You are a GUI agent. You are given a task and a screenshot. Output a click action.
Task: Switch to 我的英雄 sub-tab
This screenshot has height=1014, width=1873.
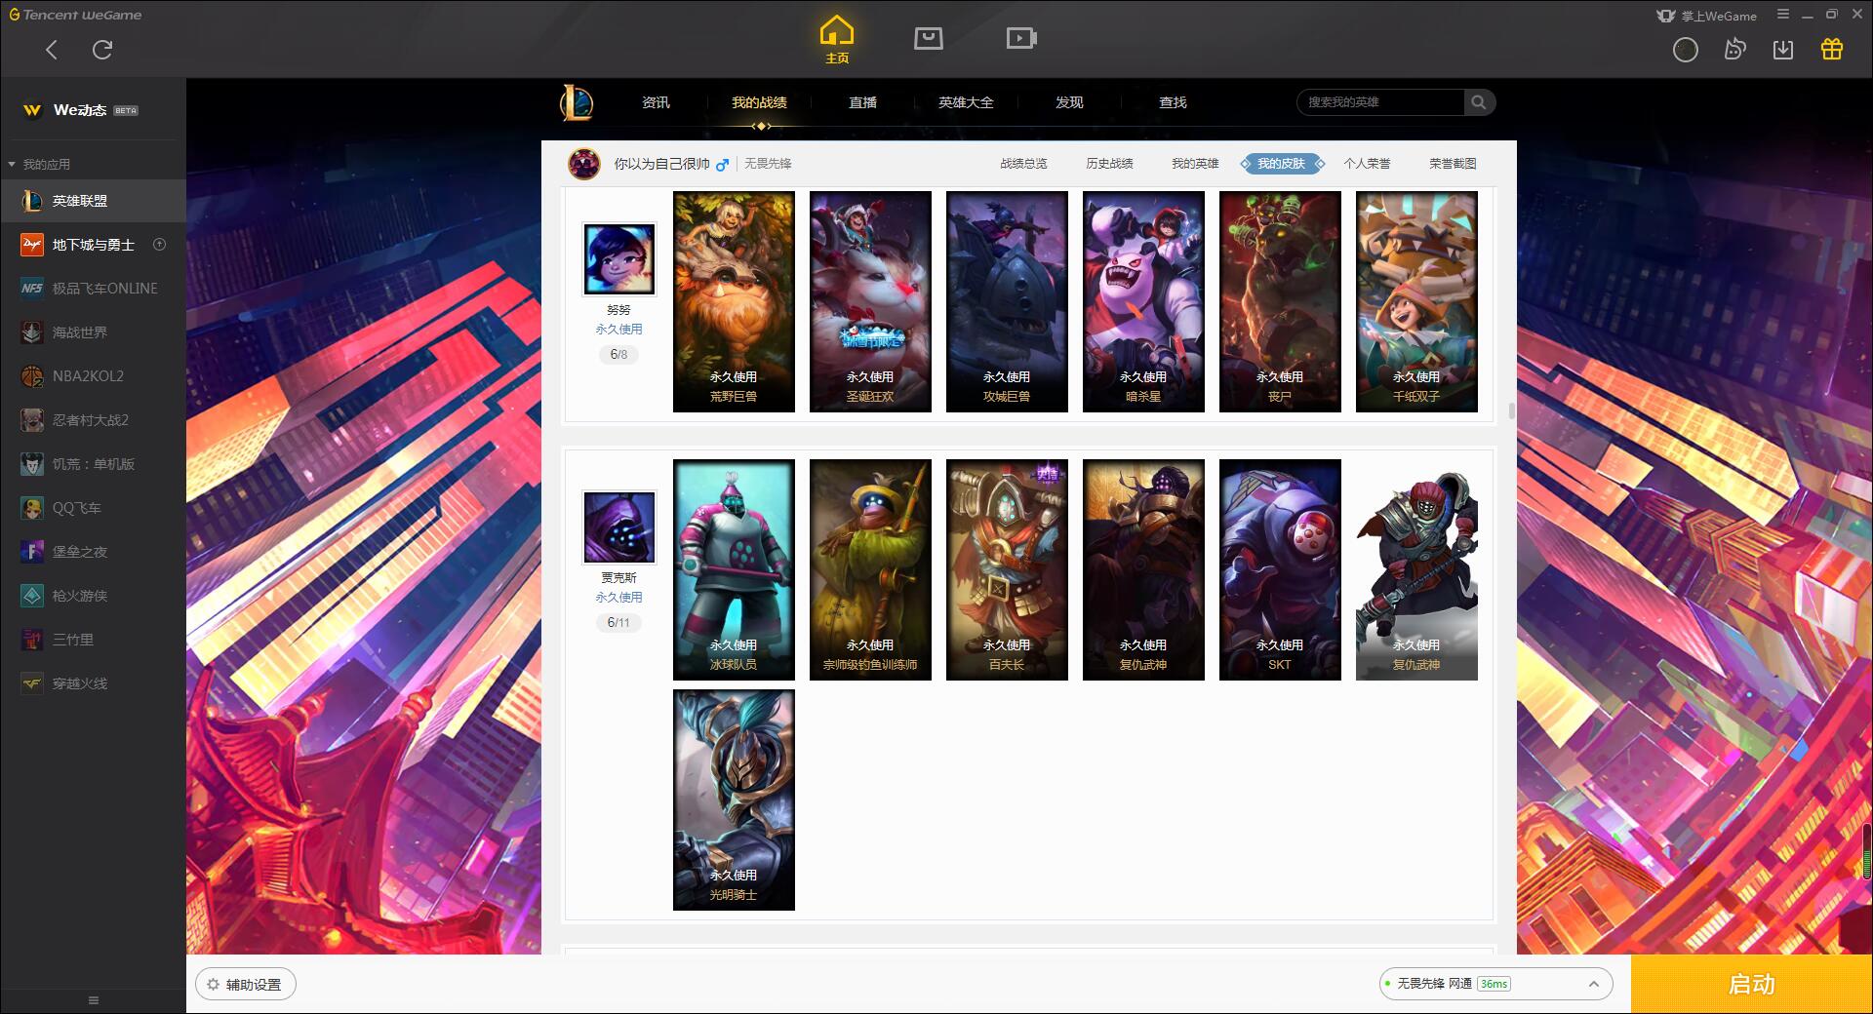(x=1195, y=164)
